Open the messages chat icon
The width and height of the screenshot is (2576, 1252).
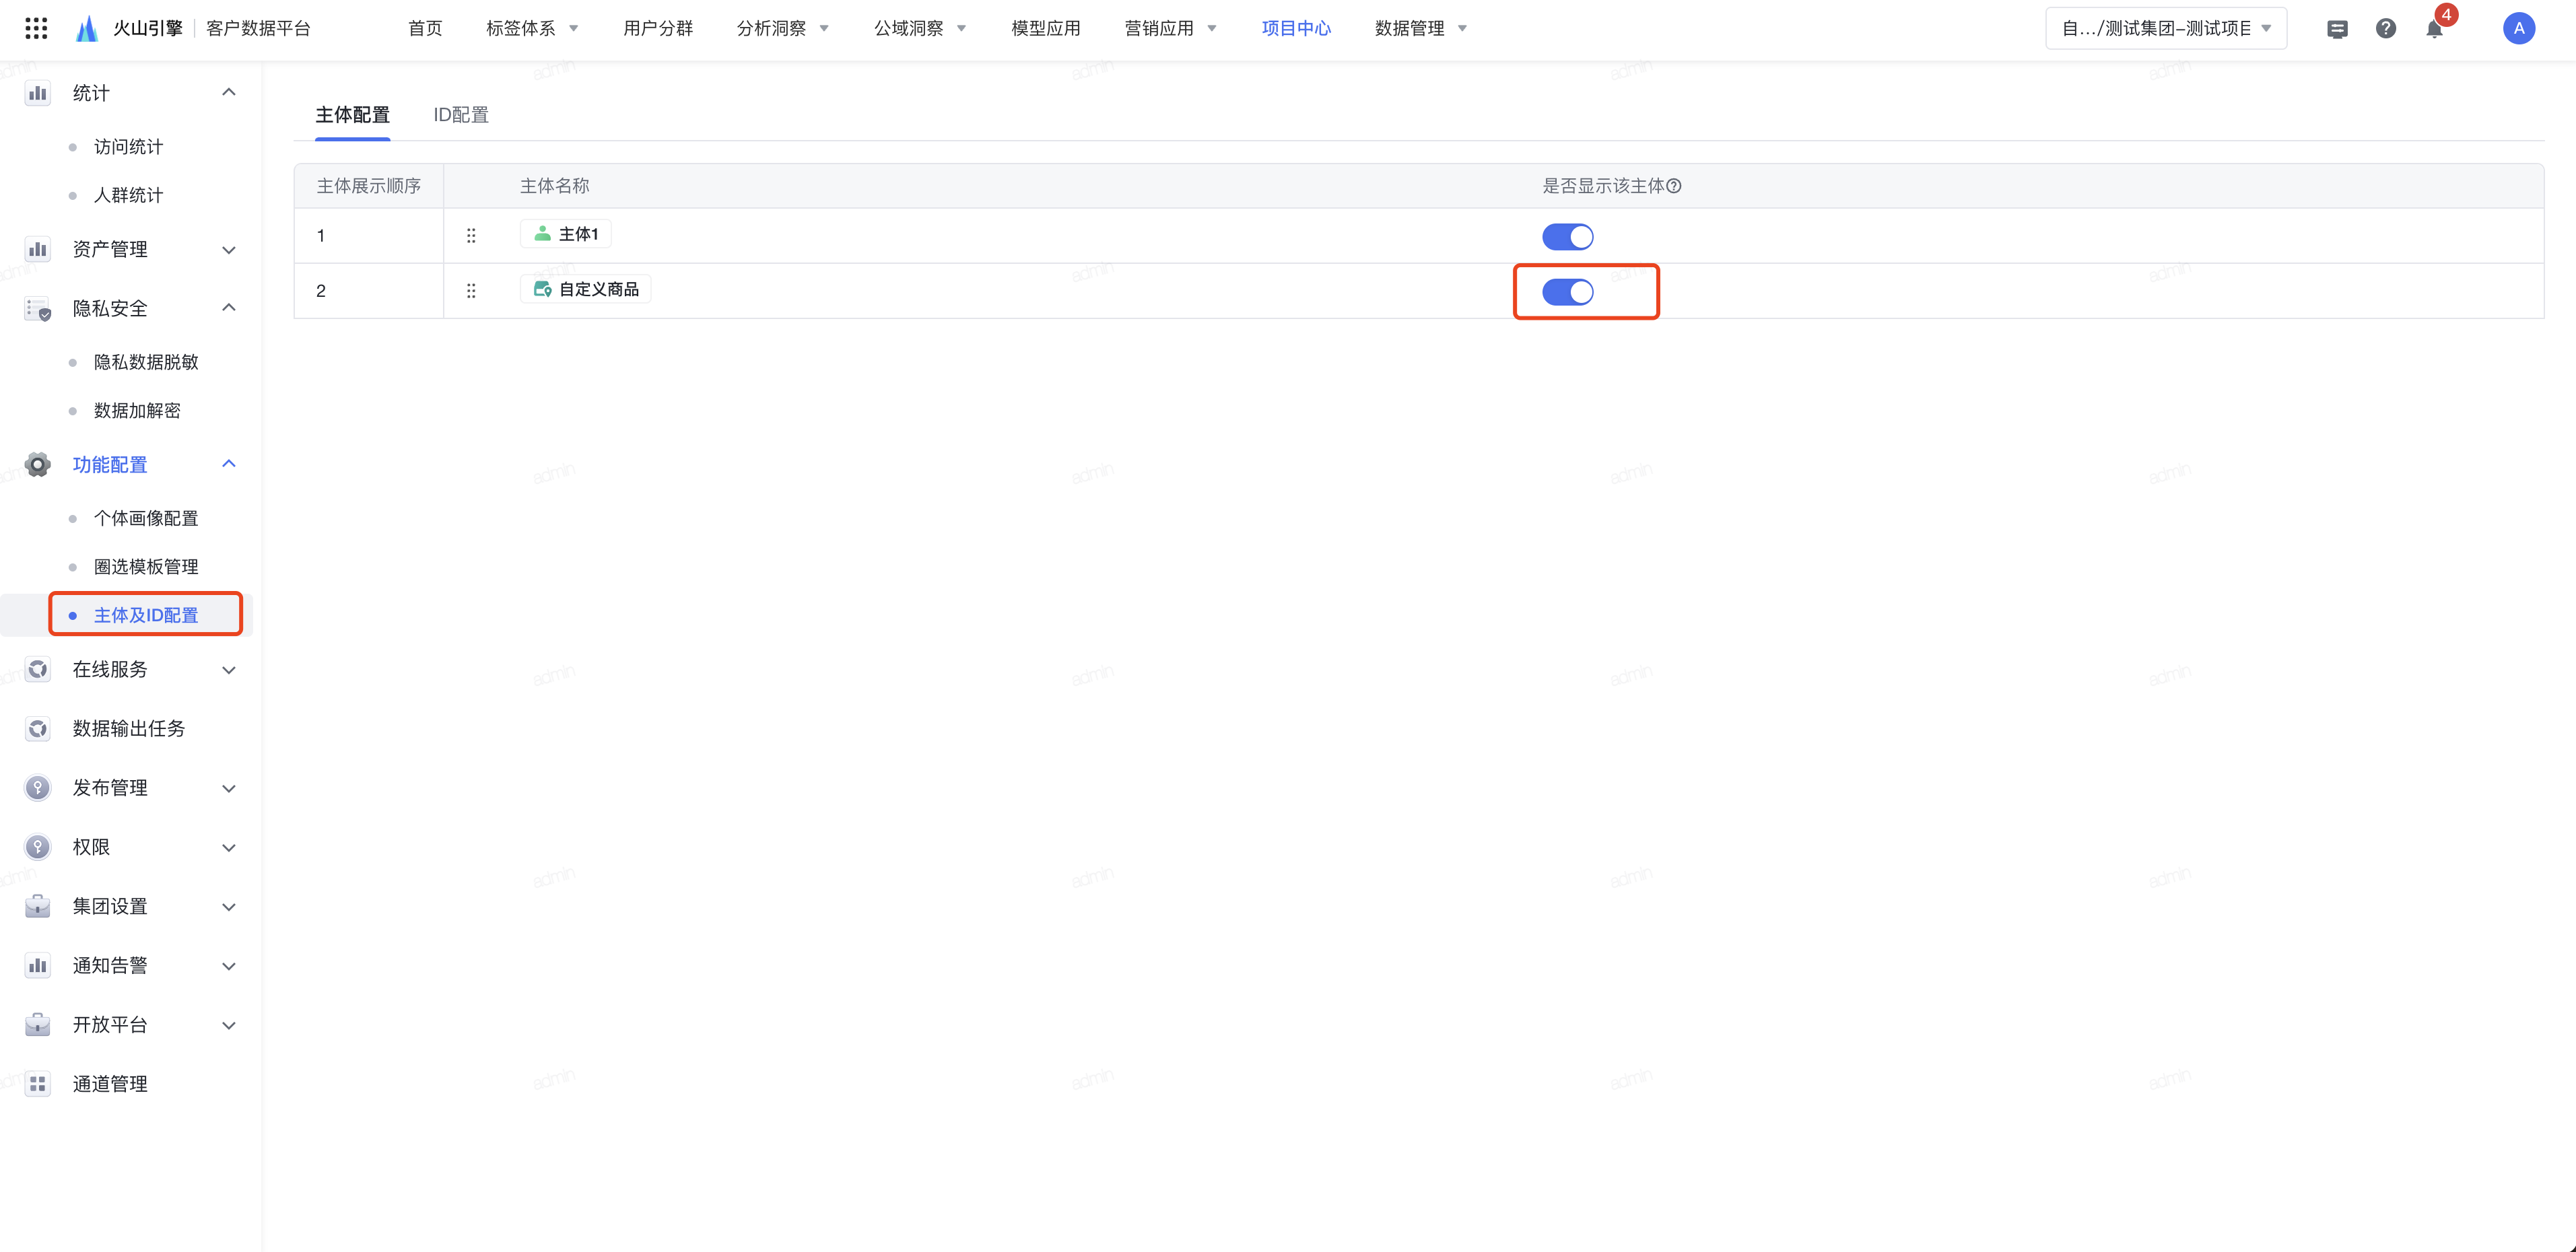(x=2337, y=29)
